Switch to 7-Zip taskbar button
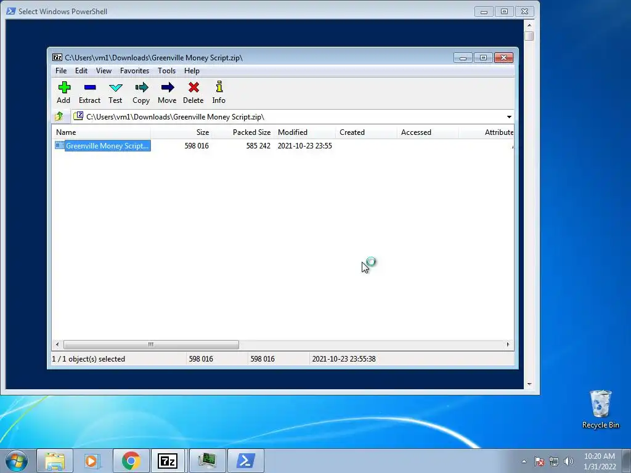The width and height of the screenshot is (631, 473). tap(168, 461)
